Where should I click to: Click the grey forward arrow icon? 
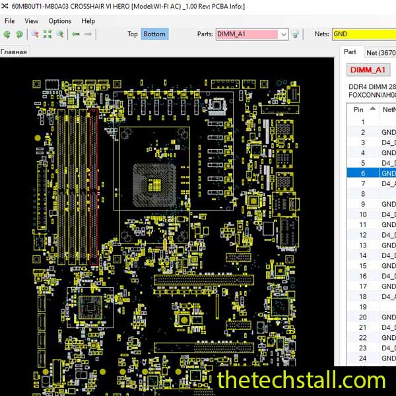88,34
